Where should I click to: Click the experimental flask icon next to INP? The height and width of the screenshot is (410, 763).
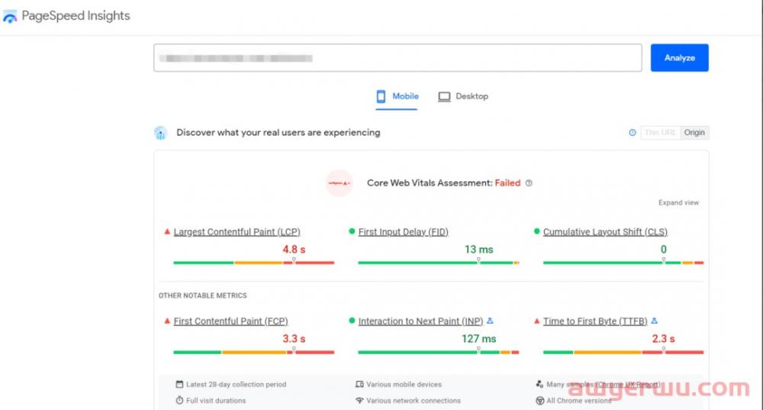tap(490, 321)
